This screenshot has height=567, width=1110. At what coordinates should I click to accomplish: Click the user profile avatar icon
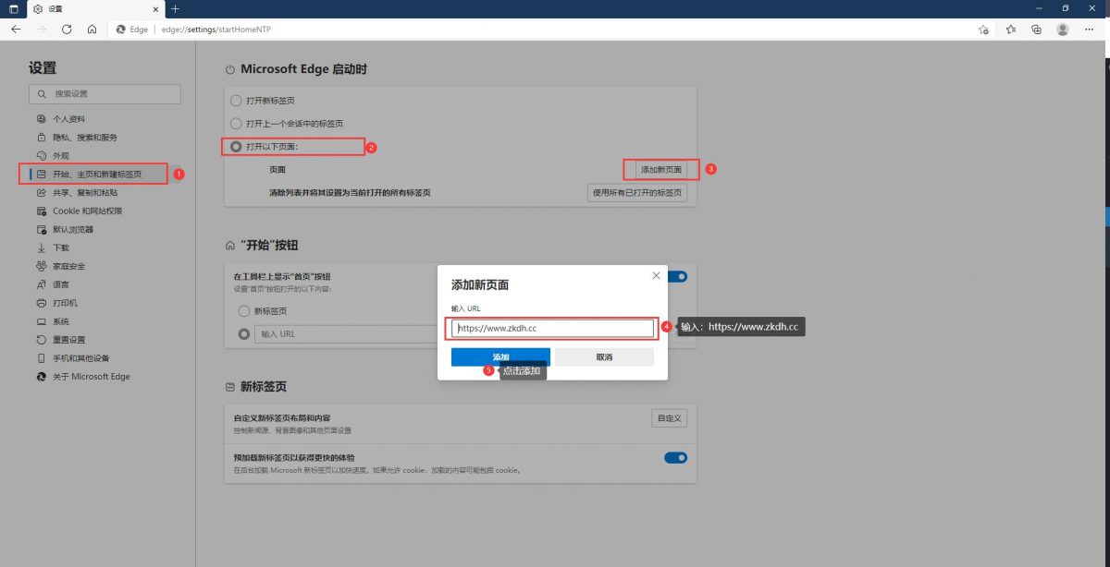[1063, 30]
